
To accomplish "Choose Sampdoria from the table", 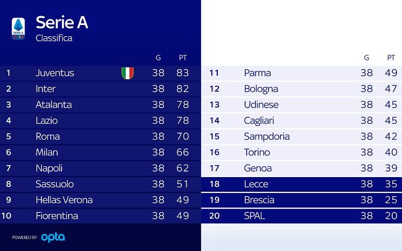I will coord(266,136).
